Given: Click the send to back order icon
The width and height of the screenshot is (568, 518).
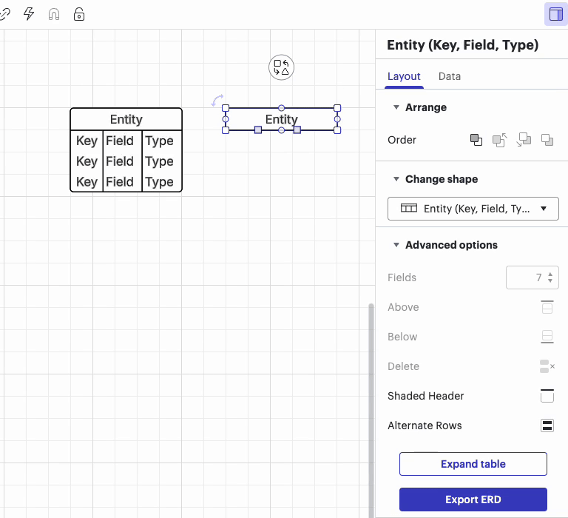Looking at the screenshot, I should (x=547, y=140).
